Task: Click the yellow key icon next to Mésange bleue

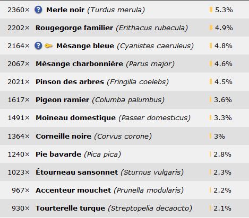Action: click(48, 46)
